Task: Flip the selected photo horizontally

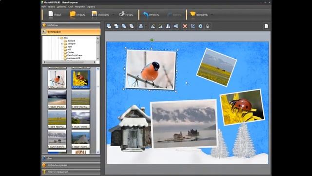Action: point(168,26)
